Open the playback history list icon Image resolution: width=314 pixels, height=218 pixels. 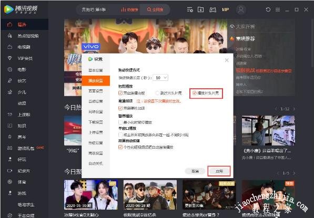pos(190,9)
